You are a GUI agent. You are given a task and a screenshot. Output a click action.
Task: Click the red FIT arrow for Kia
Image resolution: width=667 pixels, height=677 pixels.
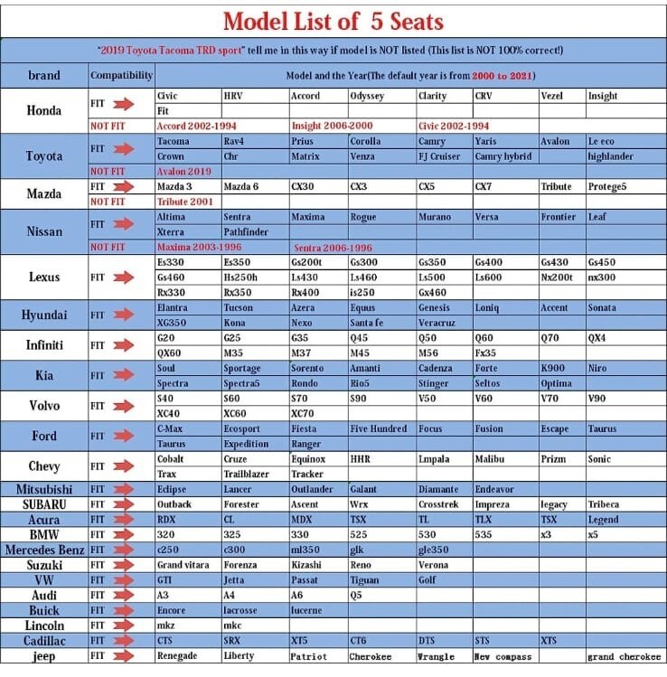(x=124, y=375)
